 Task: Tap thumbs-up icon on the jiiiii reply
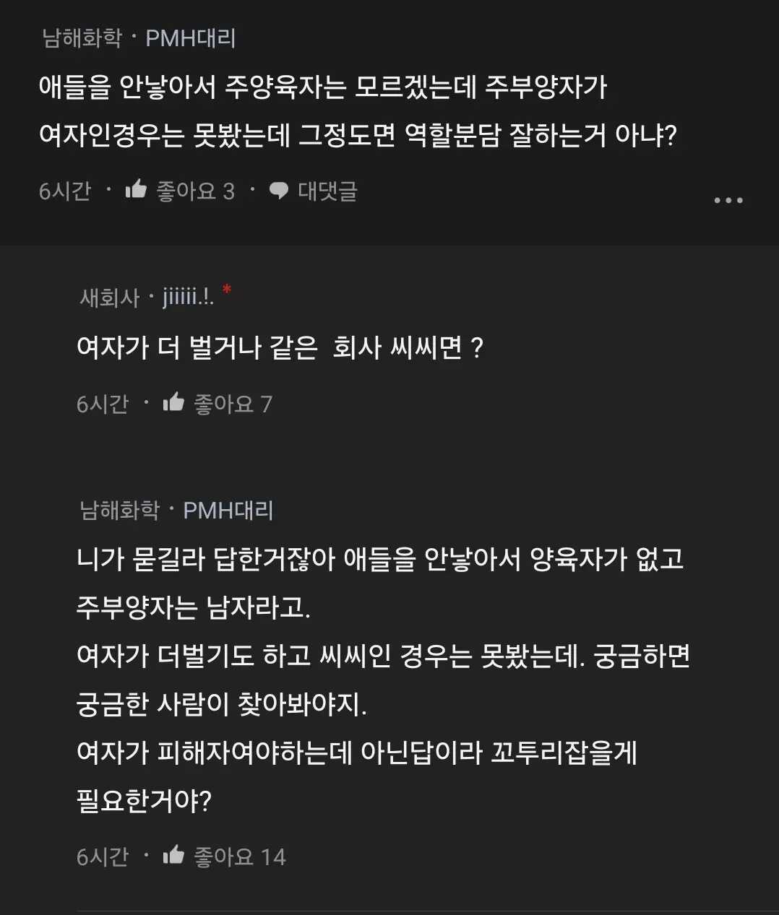[x=173, y=402]
